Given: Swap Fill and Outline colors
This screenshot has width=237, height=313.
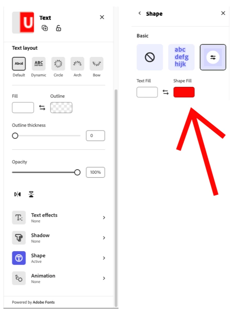Looking at the screenshot, I should coord(42,108).
